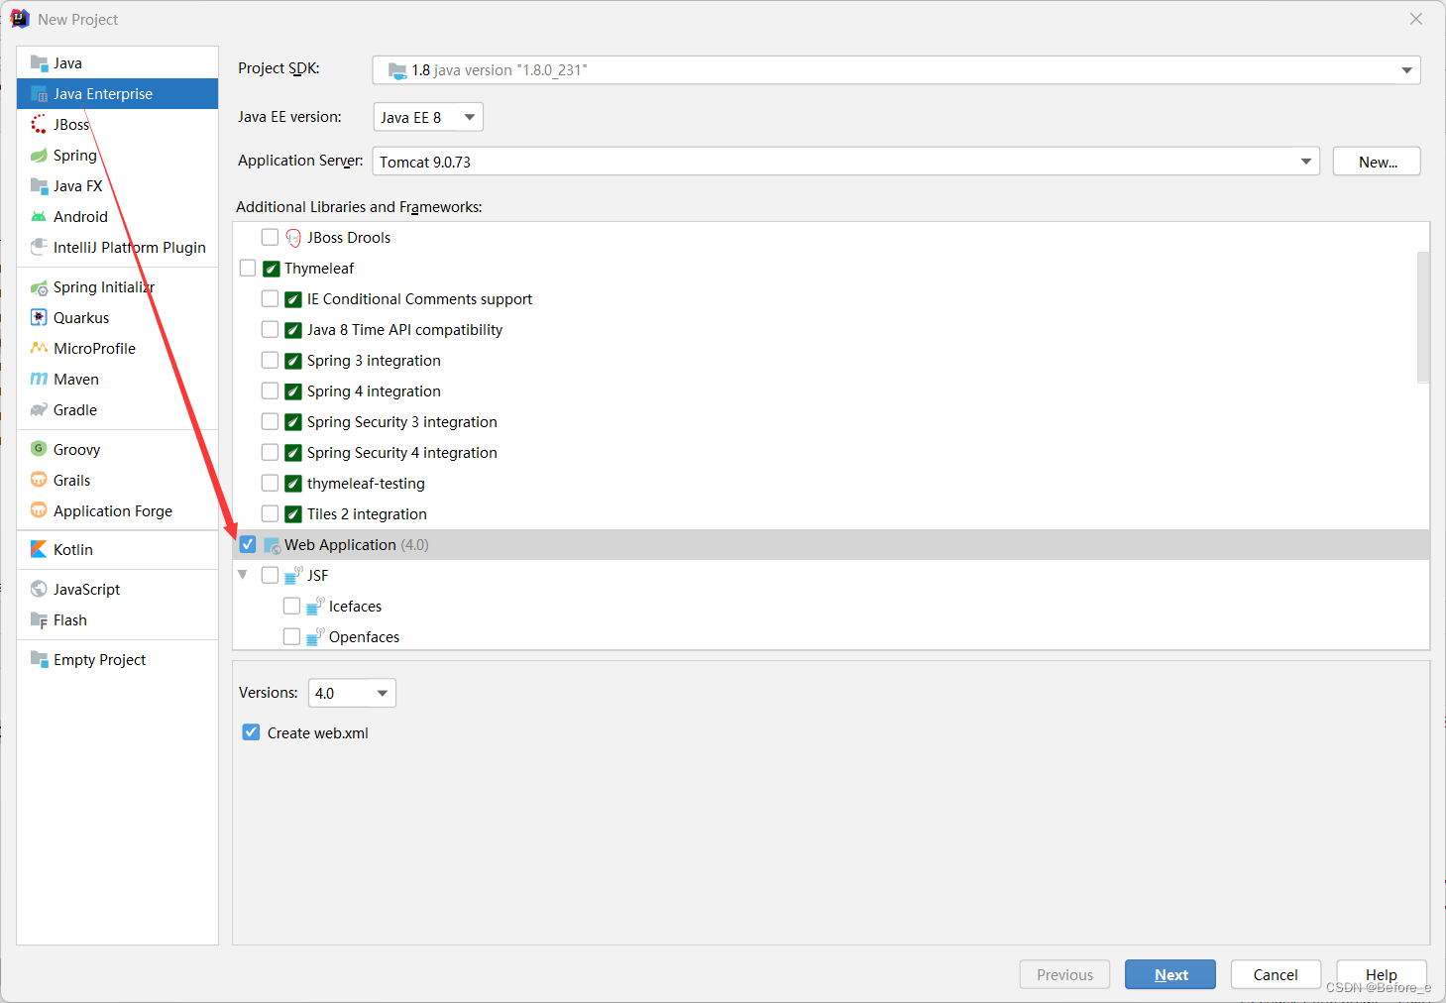Click the Previous button

coord(1064,975)
